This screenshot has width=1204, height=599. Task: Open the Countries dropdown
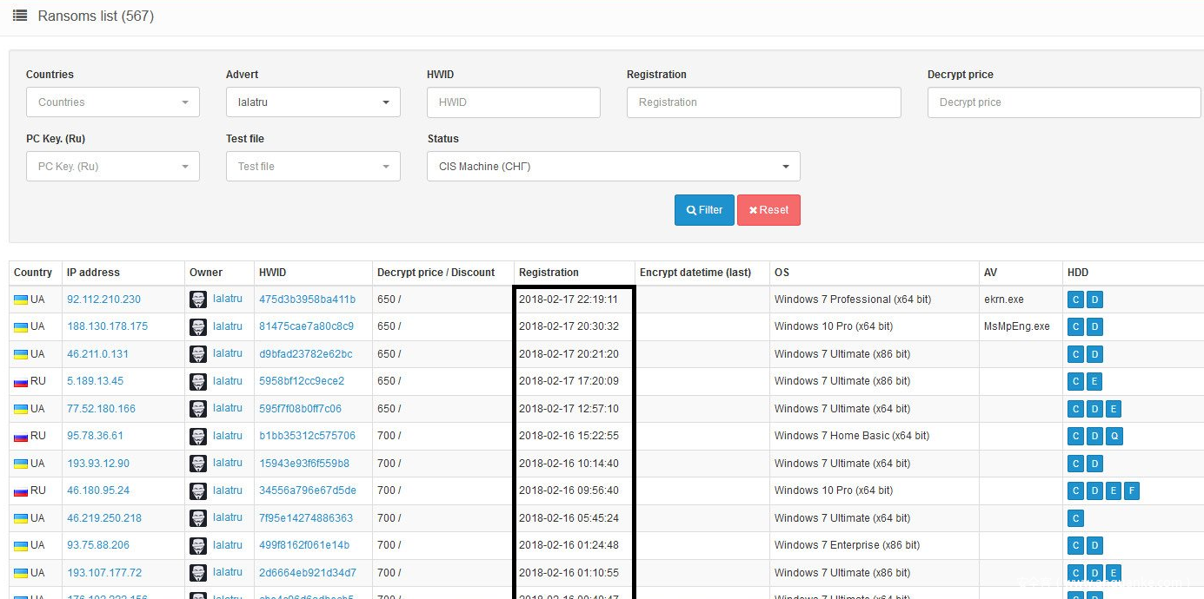(113, 102)
